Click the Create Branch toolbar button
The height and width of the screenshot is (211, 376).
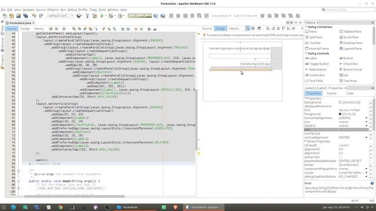coord(221,16)
